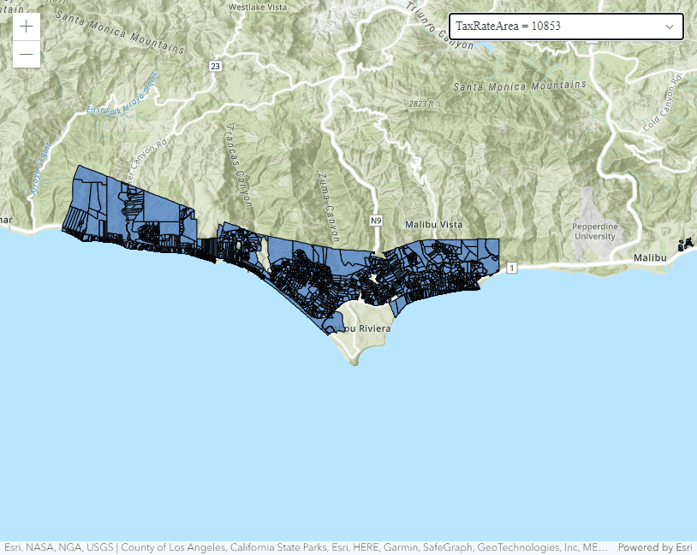Open the TaxRateArea = 10853 dropdown

click(x=565, y=27)
